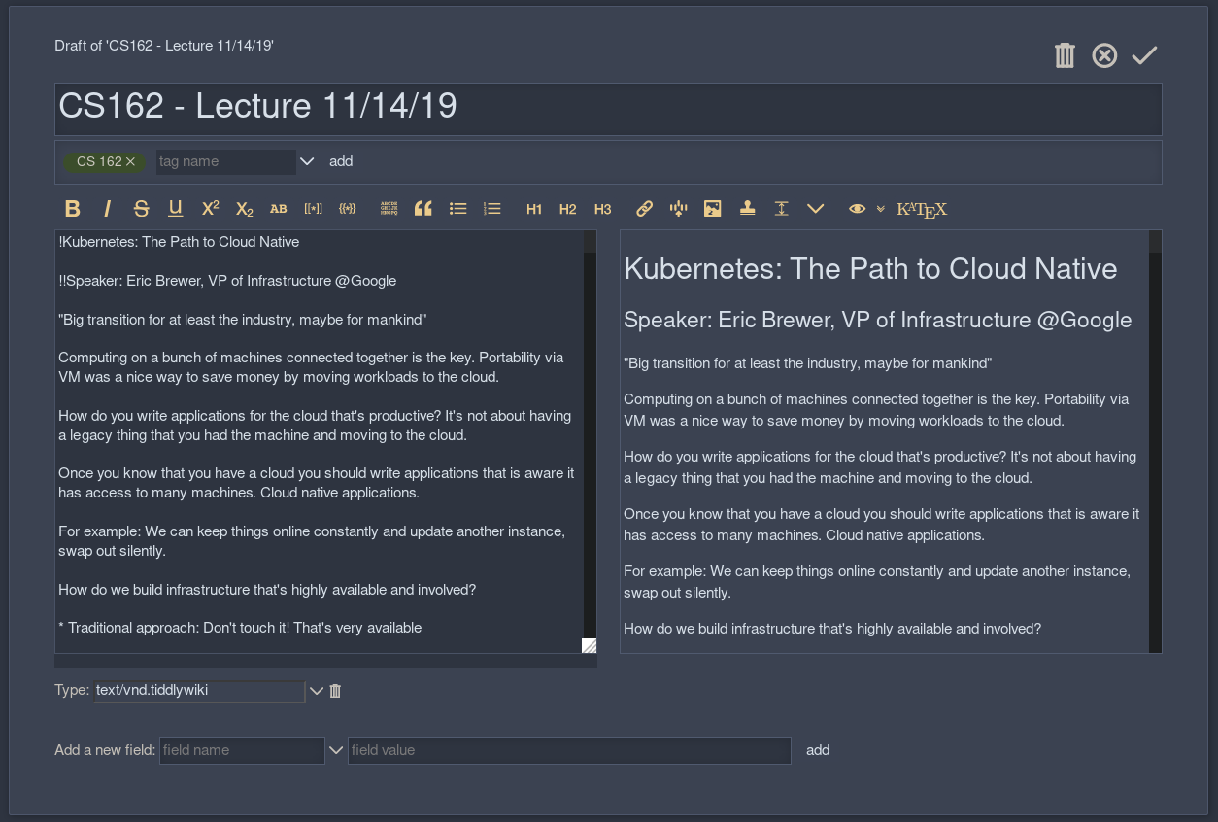Open the Type field dropdown arrow
1218x822 pixels.
click(316, 691)
